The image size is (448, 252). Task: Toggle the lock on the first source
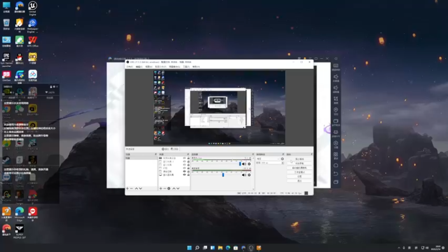tap(188, 158)
